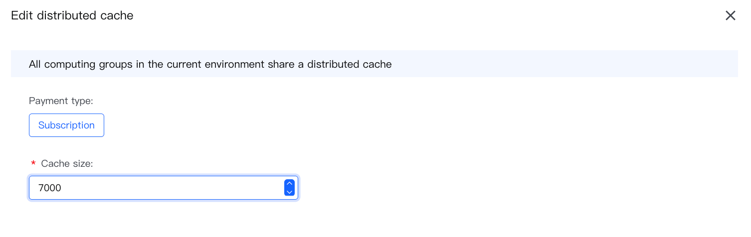Close the Edit distributed cache dialog
Screen dimensions: 751x237
click(730, 15)
